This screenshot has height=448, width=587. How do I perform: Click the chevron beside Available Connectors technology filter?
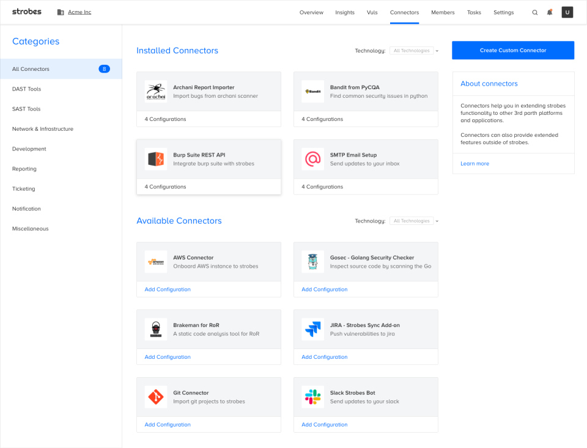[x=437, y=221]
